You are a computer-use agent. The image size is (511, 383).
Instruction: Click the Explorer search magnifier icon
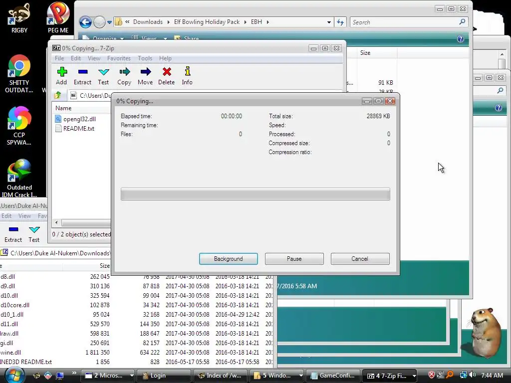(462, 22)
